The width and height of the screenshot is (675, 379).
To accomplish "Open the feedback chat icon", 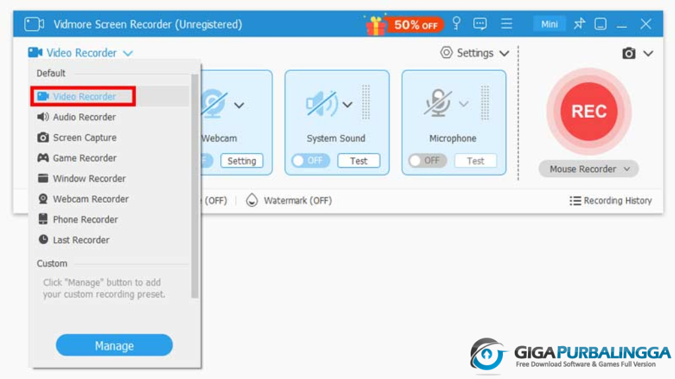I will [x=480, y=24].
